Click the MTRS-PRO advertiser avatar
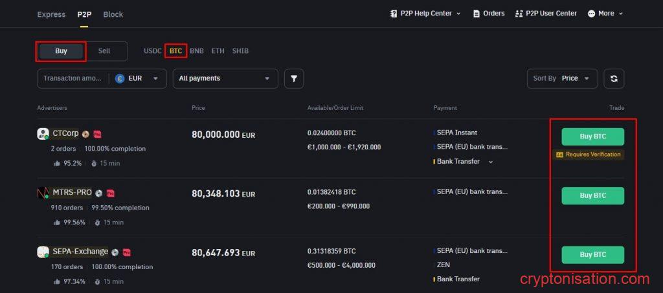This screenshot has width=663, height=293. 43,193
